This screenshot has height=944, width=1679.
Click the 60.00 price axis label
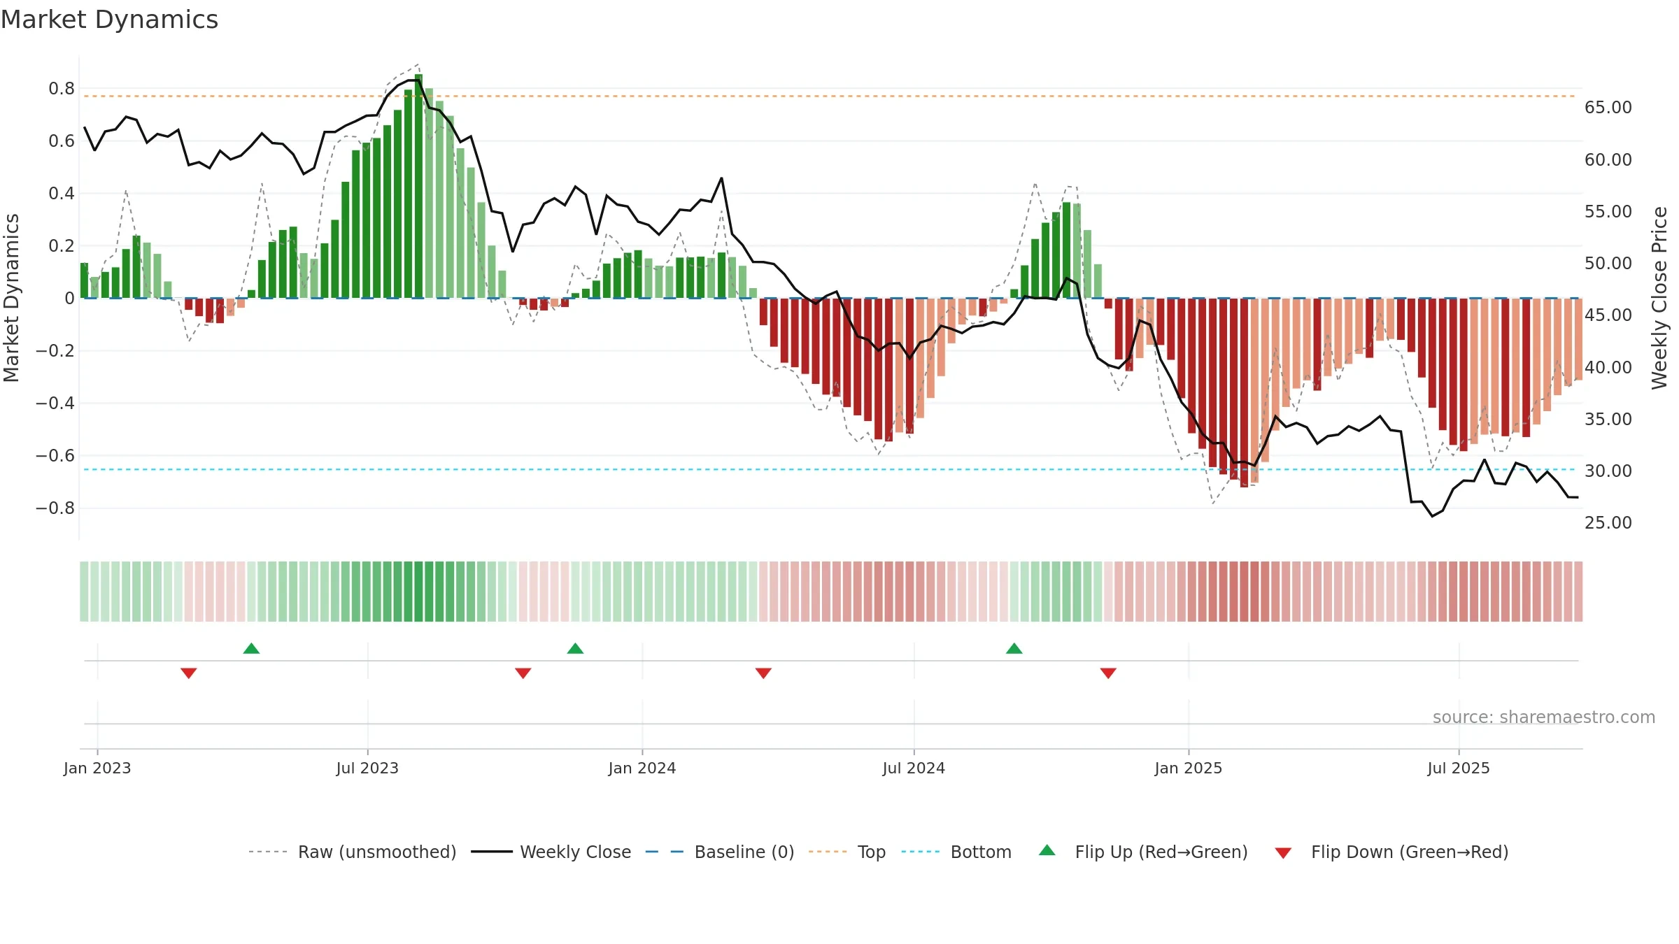tap(1608, 159)
